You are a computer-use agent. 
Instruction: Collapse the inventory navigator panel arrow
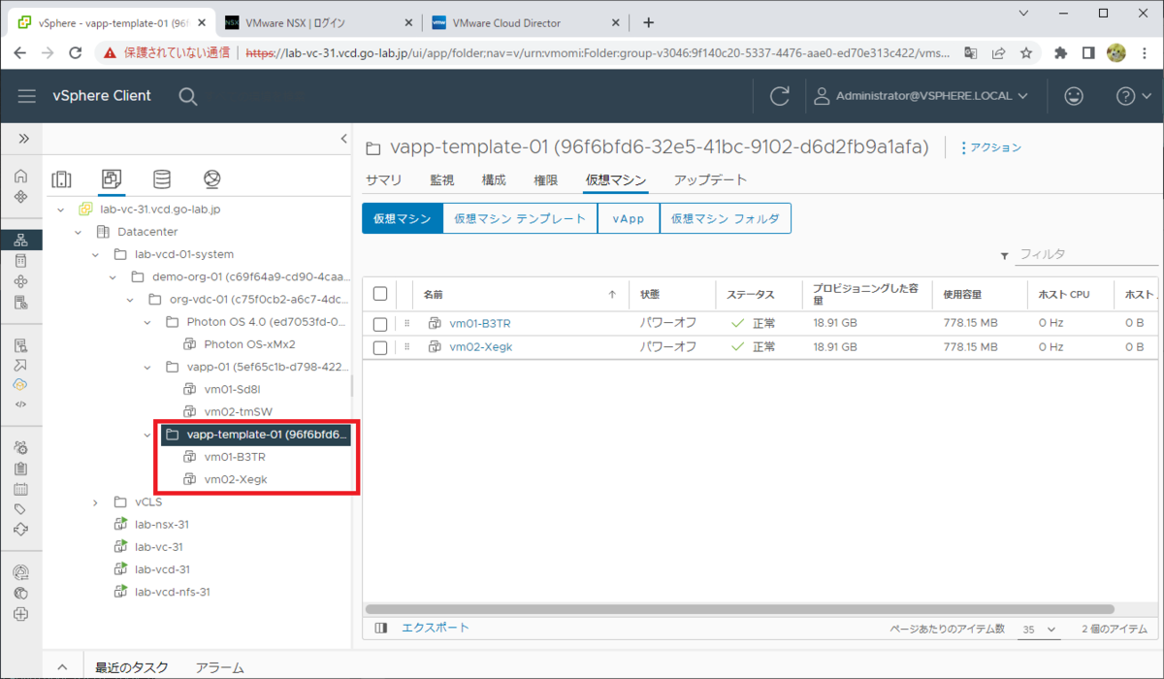[x=343, y=139]
